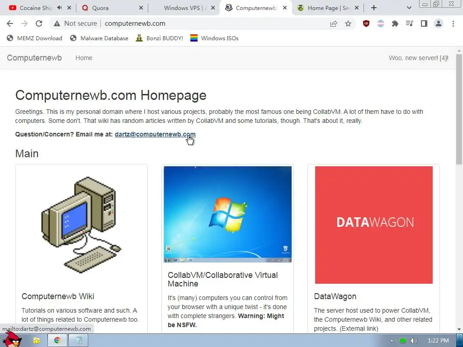Open the notepad taskbar icon
Screen dimensions: 463x347
[78, 341]
